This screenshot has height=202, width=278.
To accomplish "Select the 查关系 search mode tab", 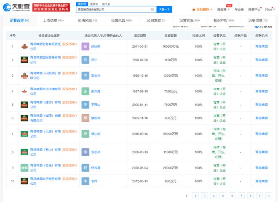I will (106, 4).
